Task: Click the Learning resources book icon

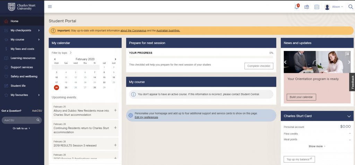Action: 6,58
